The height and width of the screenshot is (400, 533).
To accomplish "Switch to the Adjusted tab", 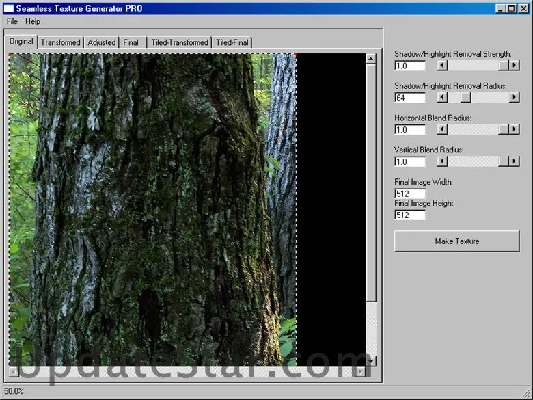I will 102,42.
